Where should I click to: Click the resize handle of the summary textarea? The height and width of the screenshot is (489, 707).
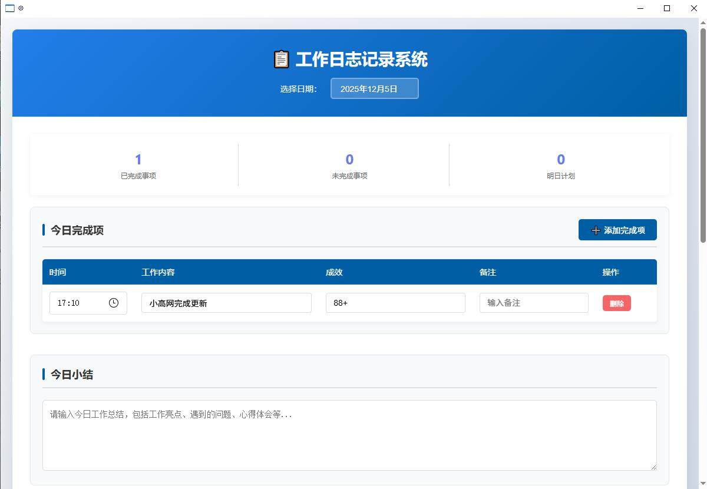[x=654, y=467]
